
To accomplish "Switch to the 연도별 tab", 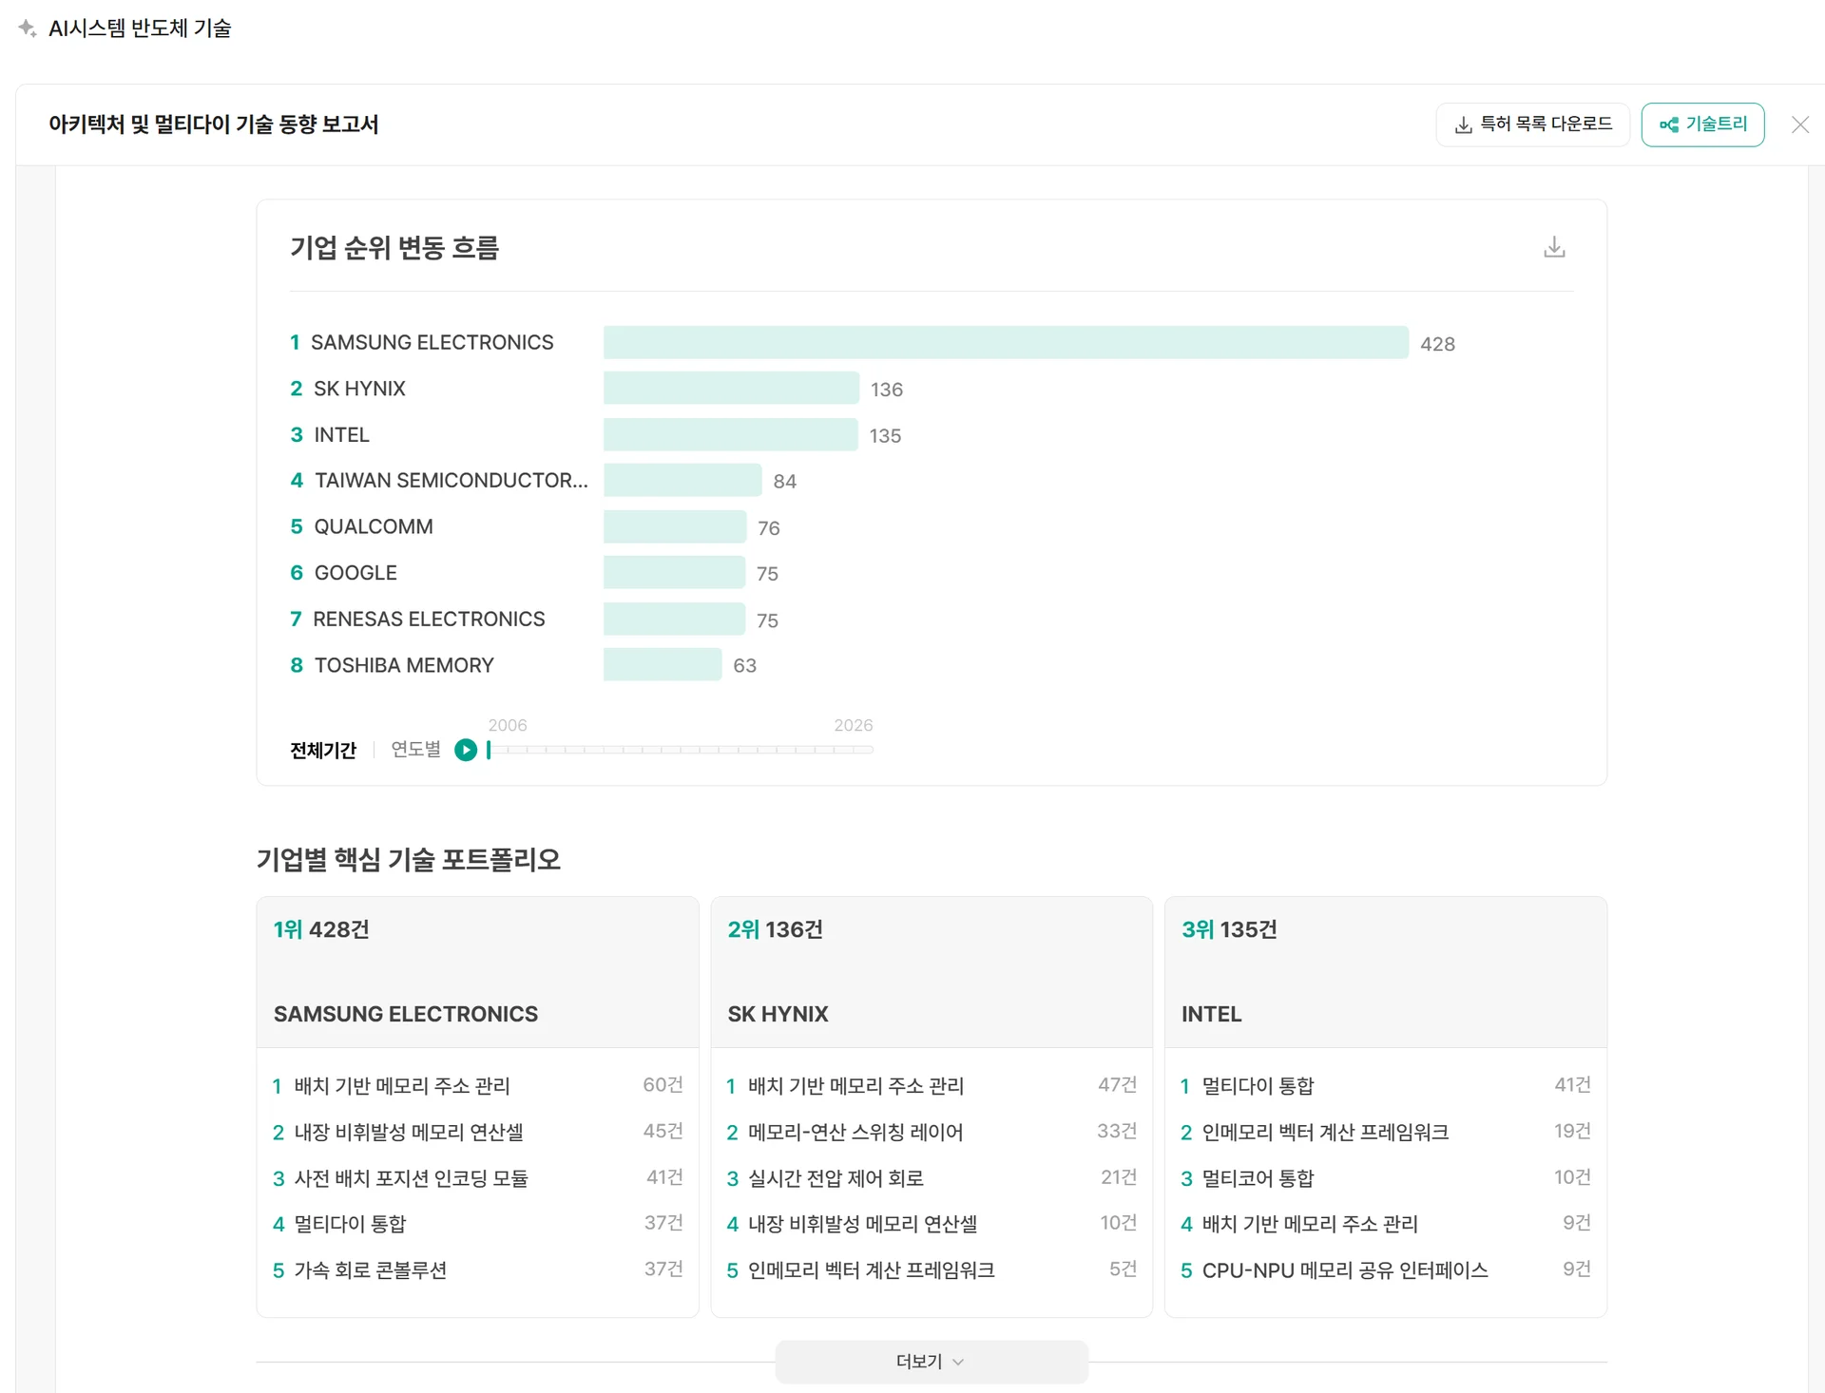I will [x=415, y=750].
